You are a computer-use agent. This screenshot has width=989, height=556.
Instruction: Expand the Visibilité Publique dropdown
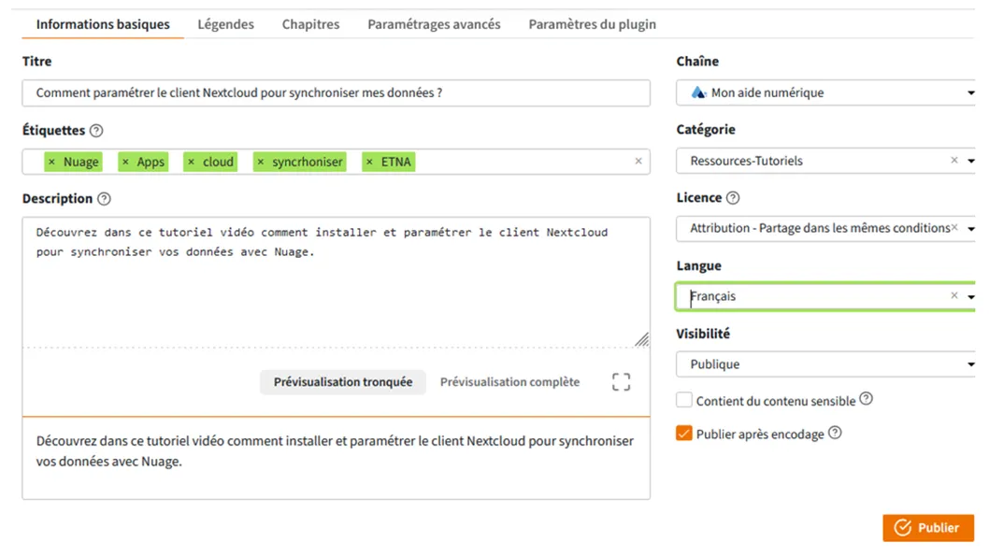[825, 364]
